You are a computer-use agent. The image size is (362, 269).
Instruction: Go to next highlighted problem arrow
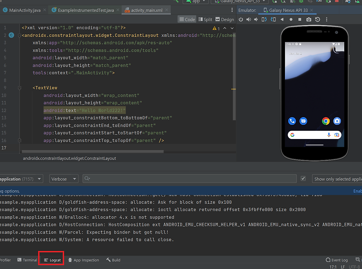(x=232, y=28)
